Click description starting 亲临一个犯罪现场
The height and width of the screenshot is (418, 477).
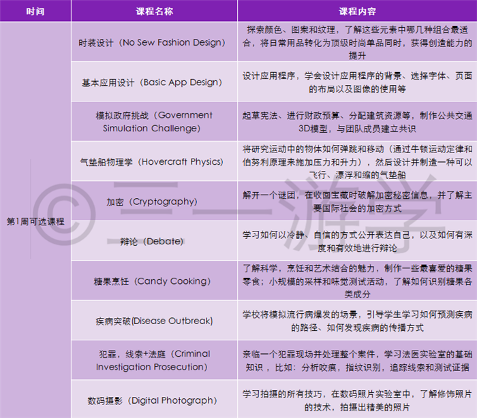tap(357, 360)
